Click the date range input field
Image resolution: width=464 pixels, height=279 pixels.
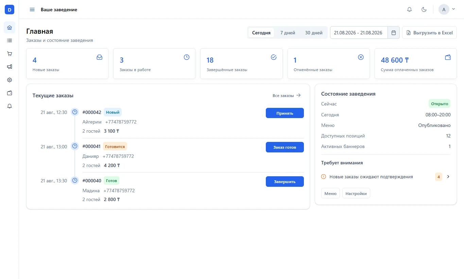click(x=359, y=33)
